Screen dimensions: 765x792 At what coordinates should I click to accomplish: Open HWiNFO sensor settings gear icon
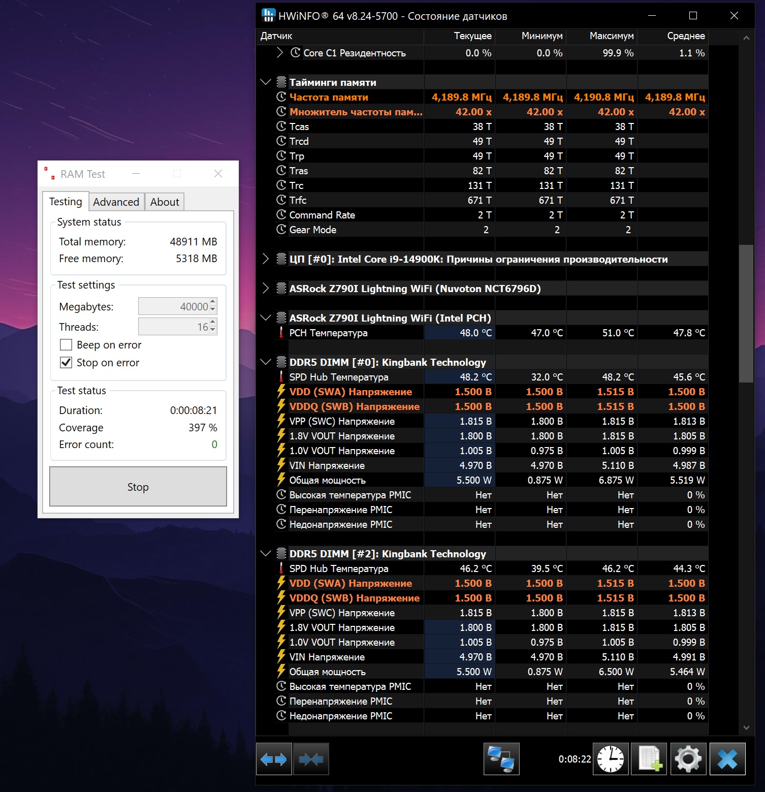click(x=688, y=759)
